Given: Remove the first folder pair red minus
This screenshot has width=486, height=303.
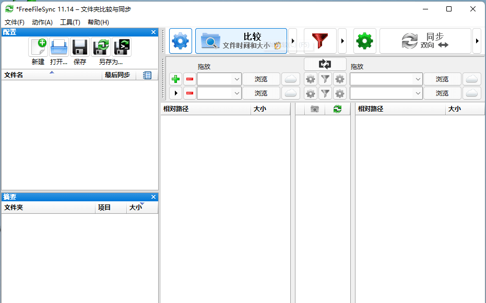Looking at the screenshot, I should coord(189,79).
